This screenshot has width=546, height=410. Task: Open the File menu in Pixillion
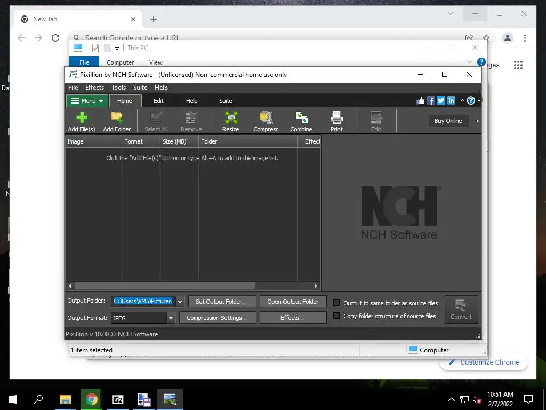pos(73,88)
